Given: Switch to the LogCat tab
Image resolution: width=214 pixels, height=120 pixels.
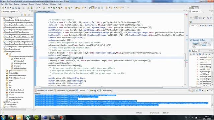Looking at the screenshot, I should tap(94, 91).
